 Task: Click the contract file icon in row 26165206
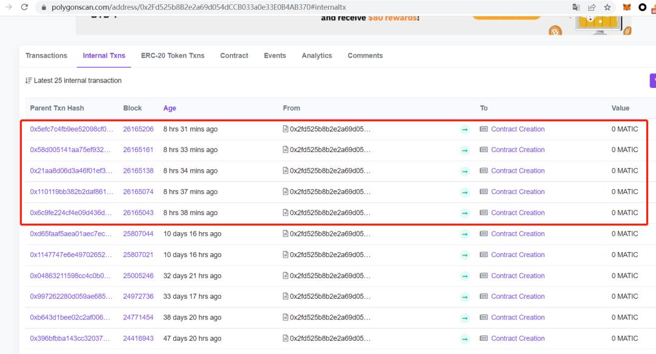[x=285, y=129]
